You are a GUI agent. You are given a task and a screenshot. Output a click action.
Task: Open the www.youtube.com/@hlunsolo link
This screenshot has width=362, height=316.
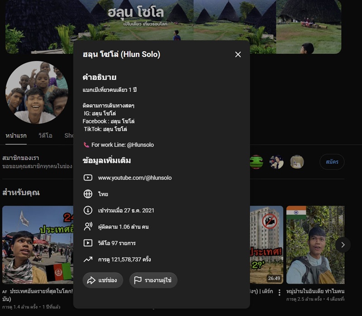pos(135,178)
